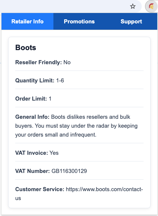Click the Customer Service label
The height and width of the screenshot is (216, 158).
pos(40,189)
